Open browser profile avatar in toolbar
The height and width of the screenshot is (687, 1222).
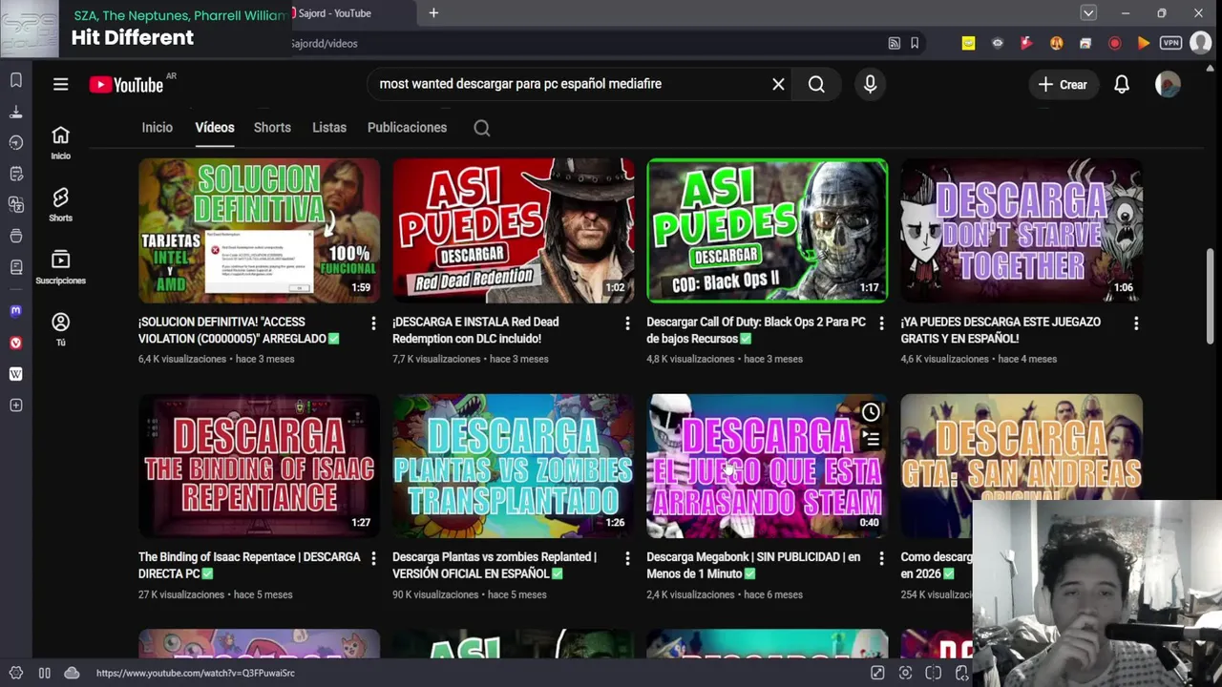(x=1201, y=43)
